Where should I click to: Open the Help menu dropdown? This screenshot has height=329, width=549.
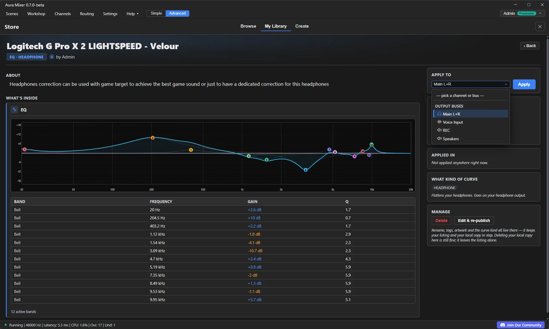tap(132, 14)
